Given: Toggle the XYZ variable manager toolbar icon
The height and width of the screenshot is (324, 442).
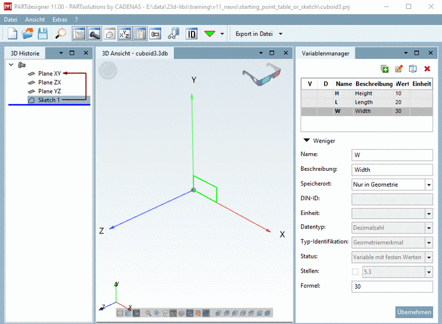Looking at the screenshot, I should (124, 34).
